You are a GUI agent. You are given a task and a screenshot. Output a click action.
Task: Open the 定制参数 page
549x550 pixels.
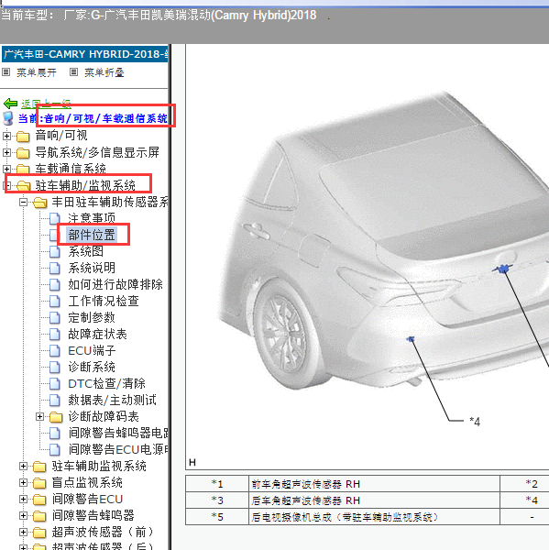[x=92, y=317]
